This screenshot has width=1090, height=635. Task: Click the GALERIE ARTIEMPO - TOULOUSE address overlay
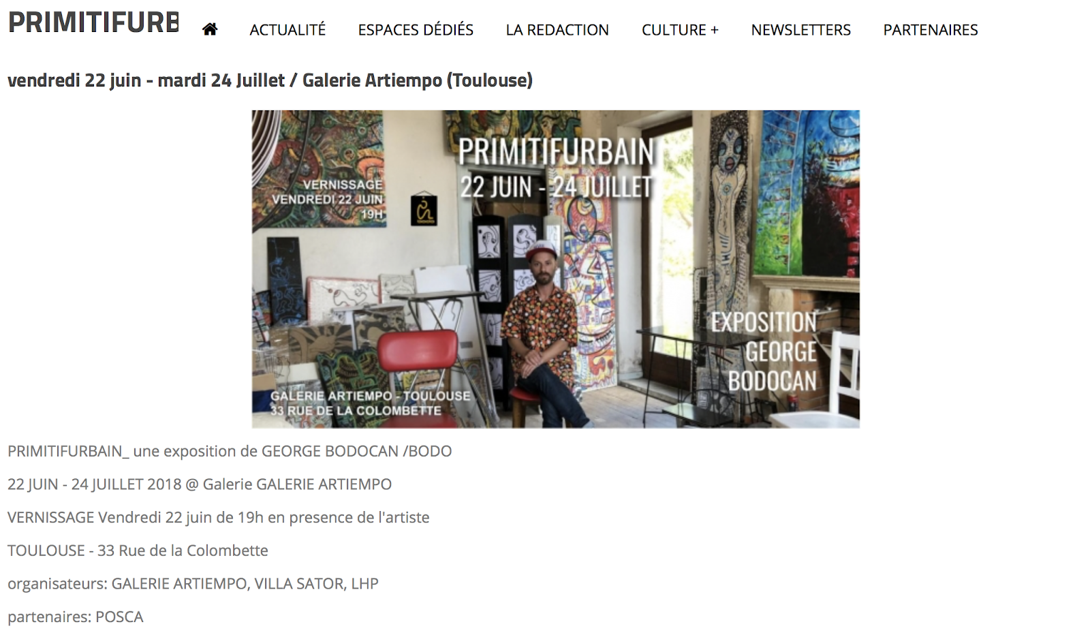[370, 403]
